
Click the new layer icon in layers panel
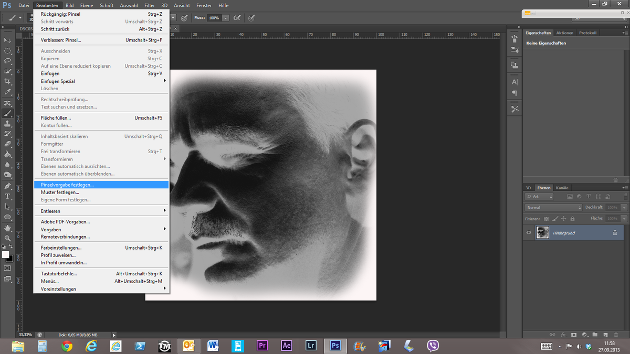[605, 334]
